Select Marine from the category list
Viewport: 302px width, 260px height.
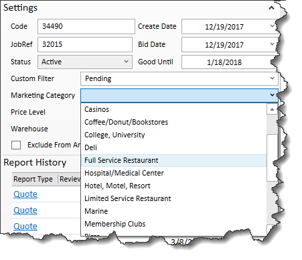tap(173, 211)
